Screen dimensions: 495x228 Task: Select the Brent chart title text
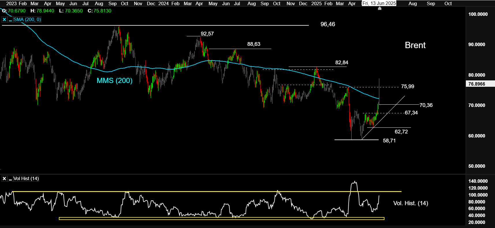415,45
